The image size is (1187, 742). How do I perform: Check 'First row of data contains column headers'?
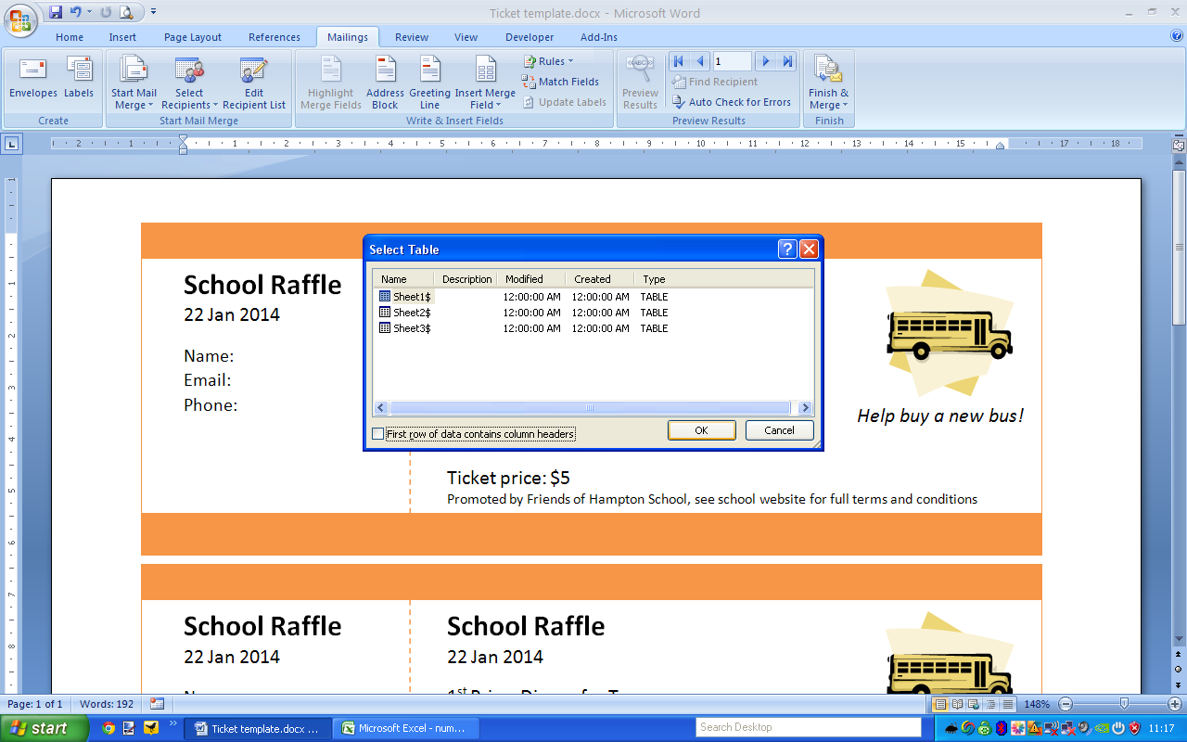(377, 432)
